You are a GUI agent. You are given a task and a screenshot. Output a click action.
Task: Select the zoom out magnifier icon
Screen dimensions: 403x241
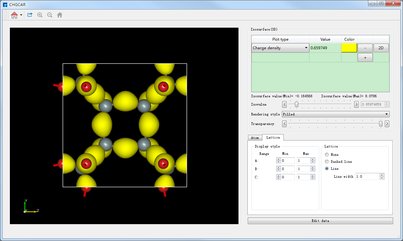pyautogui.click(x=49, y=15)
